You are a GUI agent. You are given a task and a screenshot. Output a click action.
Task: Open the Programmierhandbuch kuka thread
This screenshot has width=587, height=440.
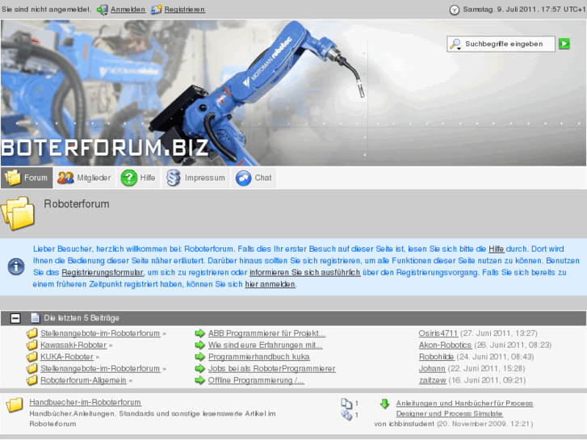click(259, 357)
